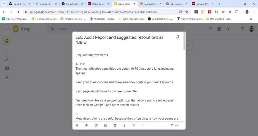
Task: Expand the hidden bookmarks chevron
Action: 251,19
